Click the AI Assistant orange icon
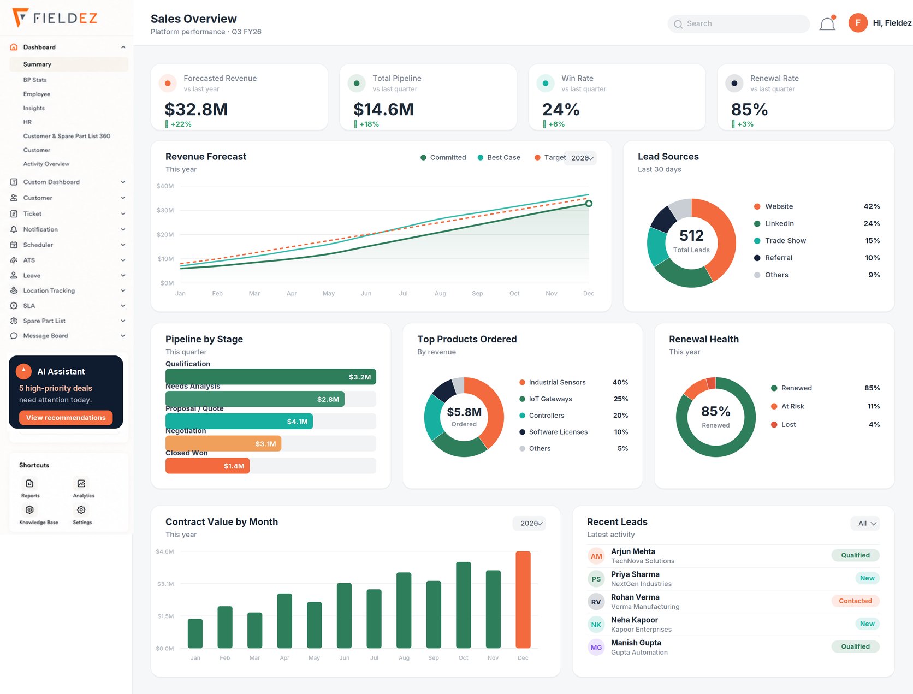This screenshot has height=694, width=913. (23, 371)
